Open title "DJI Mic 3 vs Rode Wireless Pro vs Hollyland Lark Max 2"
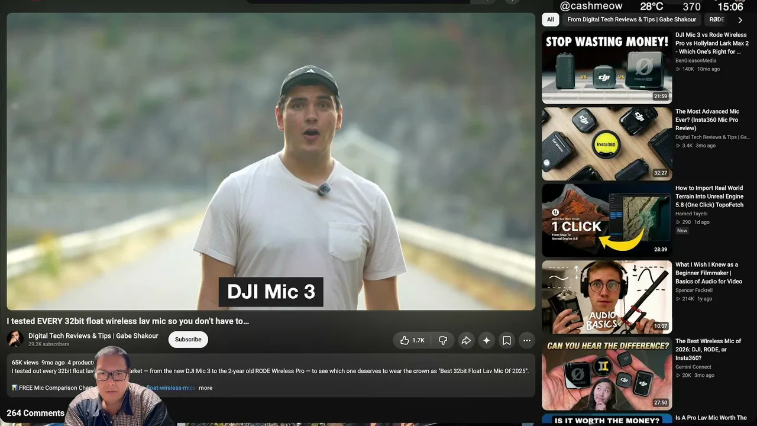This screenshot has height=426, width=757. [712, 43]
